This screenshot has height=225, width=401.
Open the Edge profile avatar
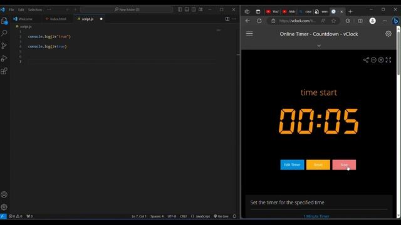[372, 21]
